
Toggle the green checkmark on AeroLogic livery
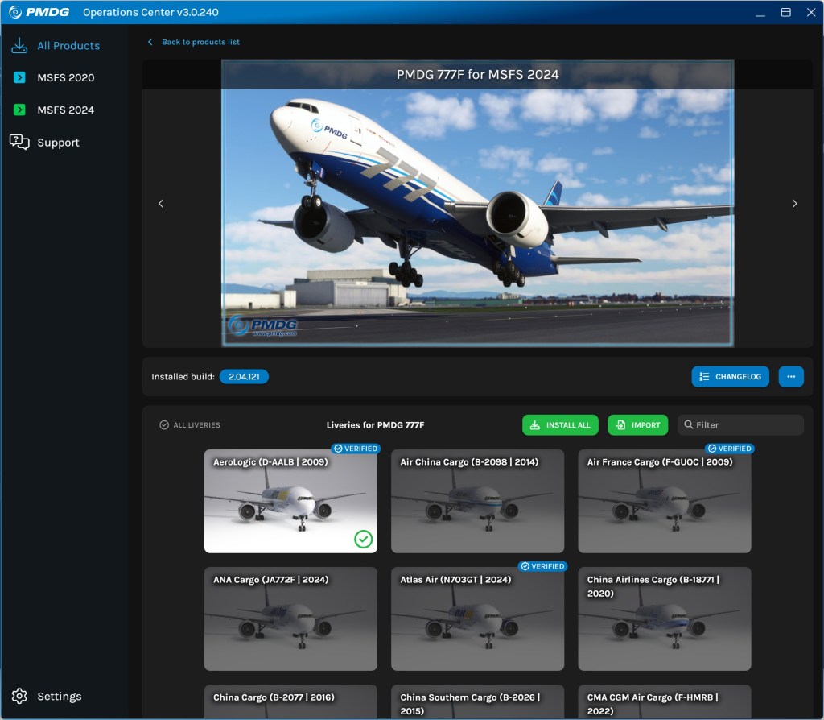[363, 539]
